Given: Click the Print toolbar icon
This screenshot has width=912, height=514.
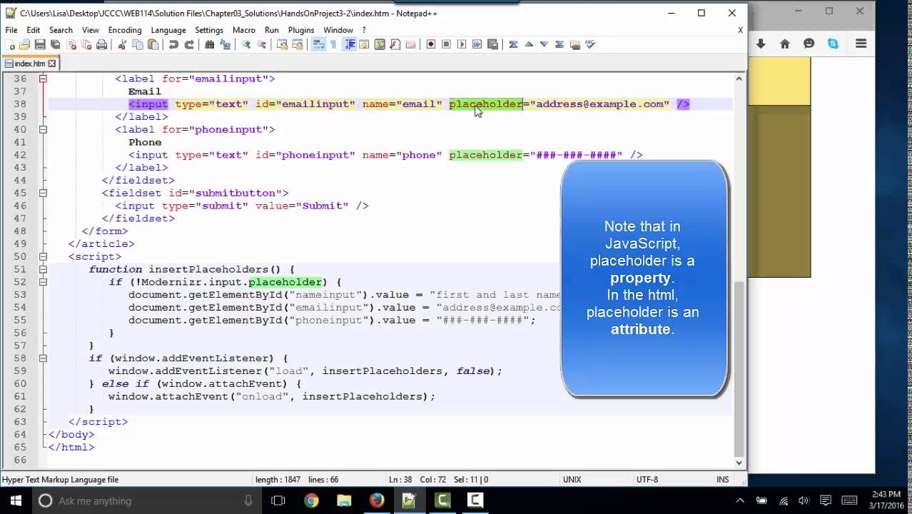Looking at the screenshot, I should tap(101, 44).
